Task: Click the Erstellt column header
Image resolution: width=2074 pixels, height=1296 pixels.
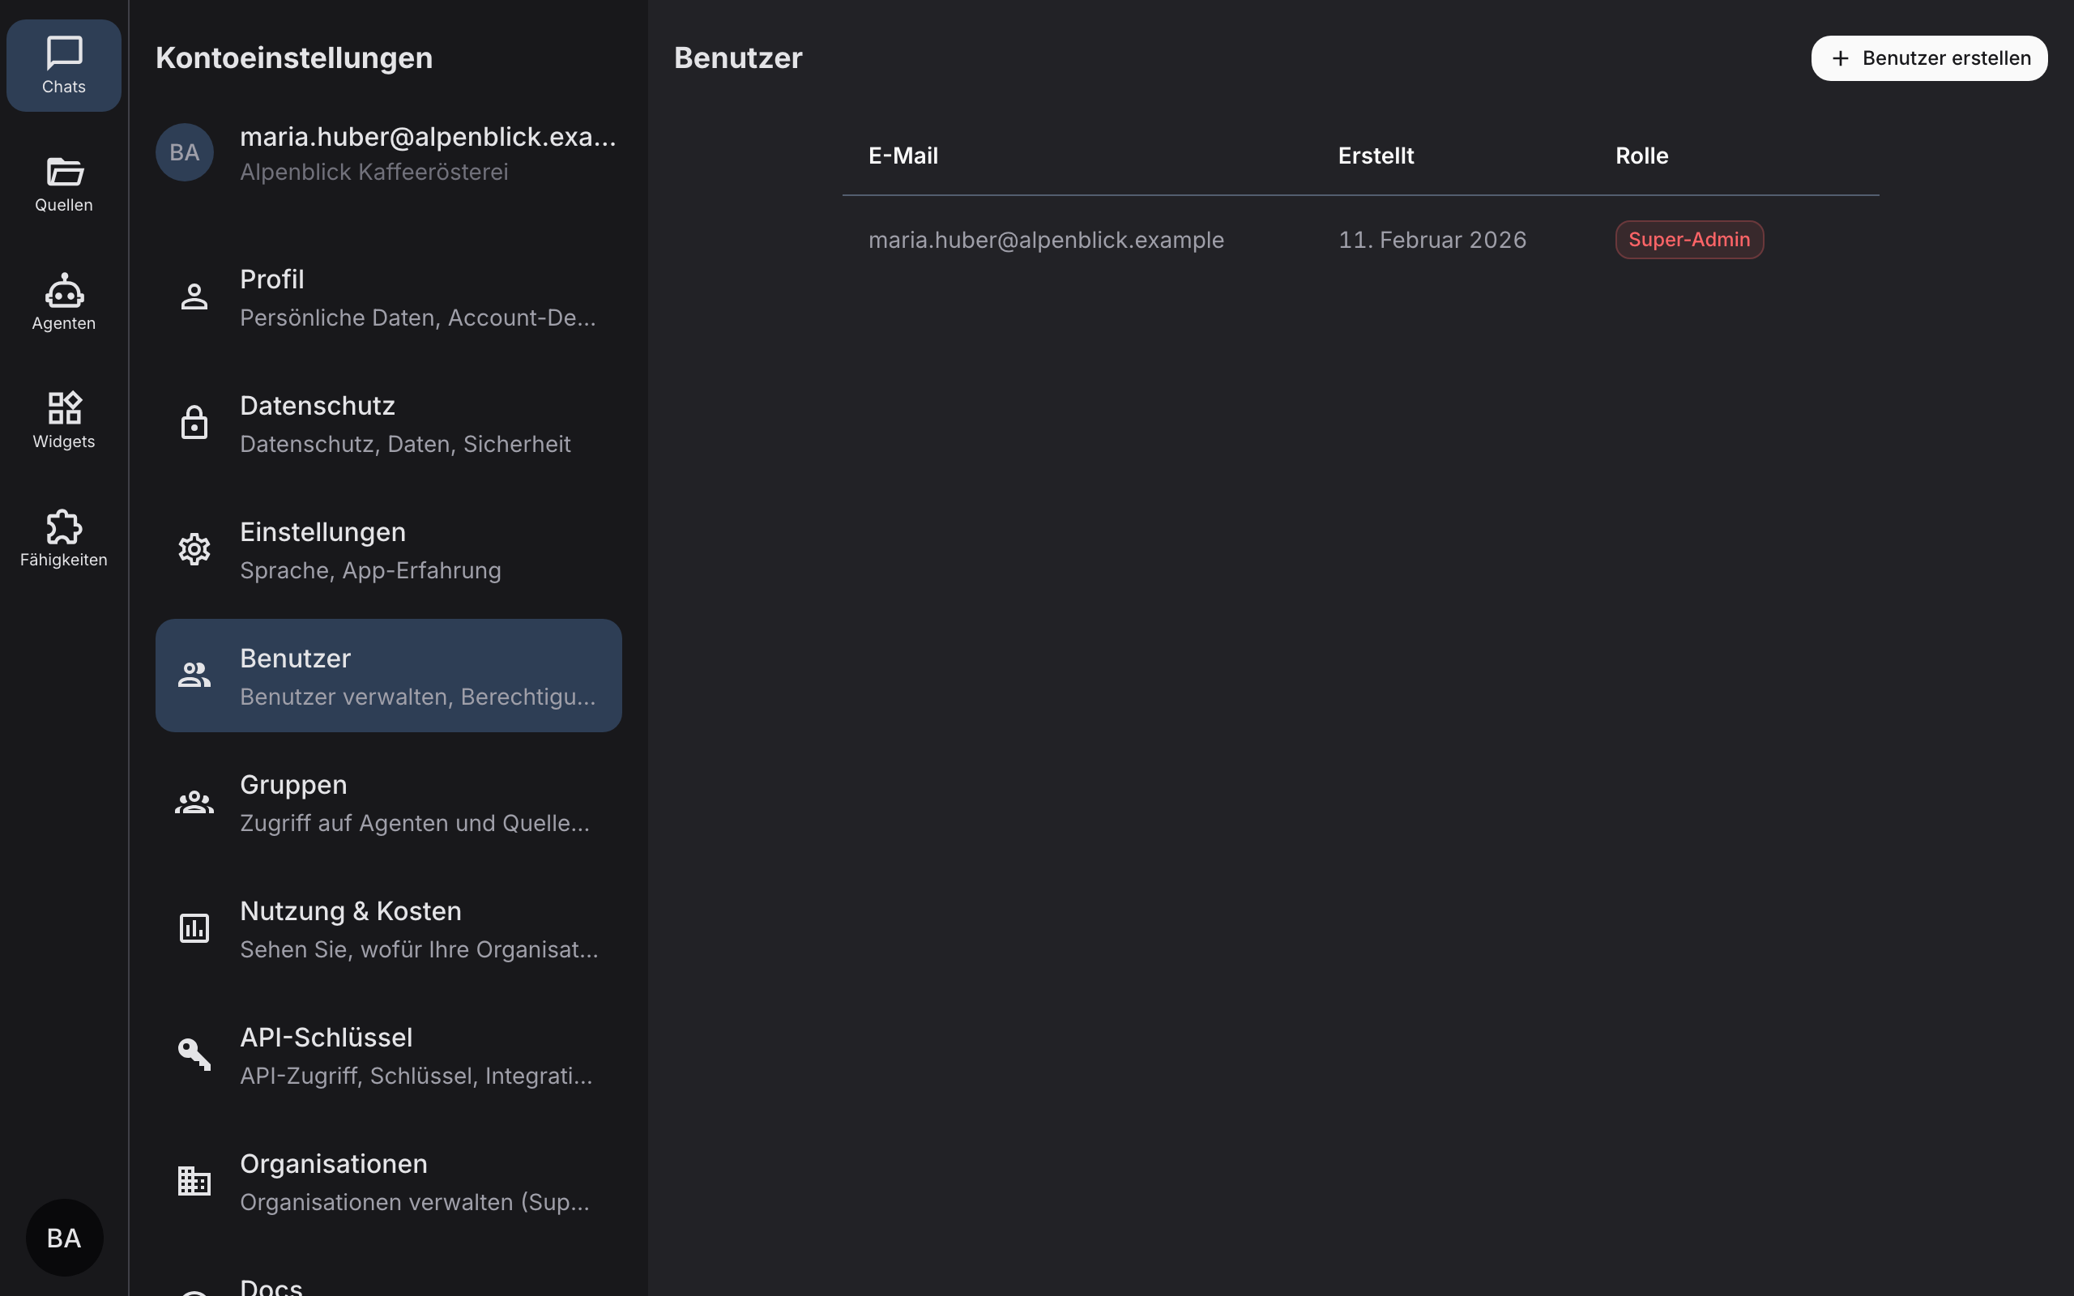Action: tap(1376, 156)
